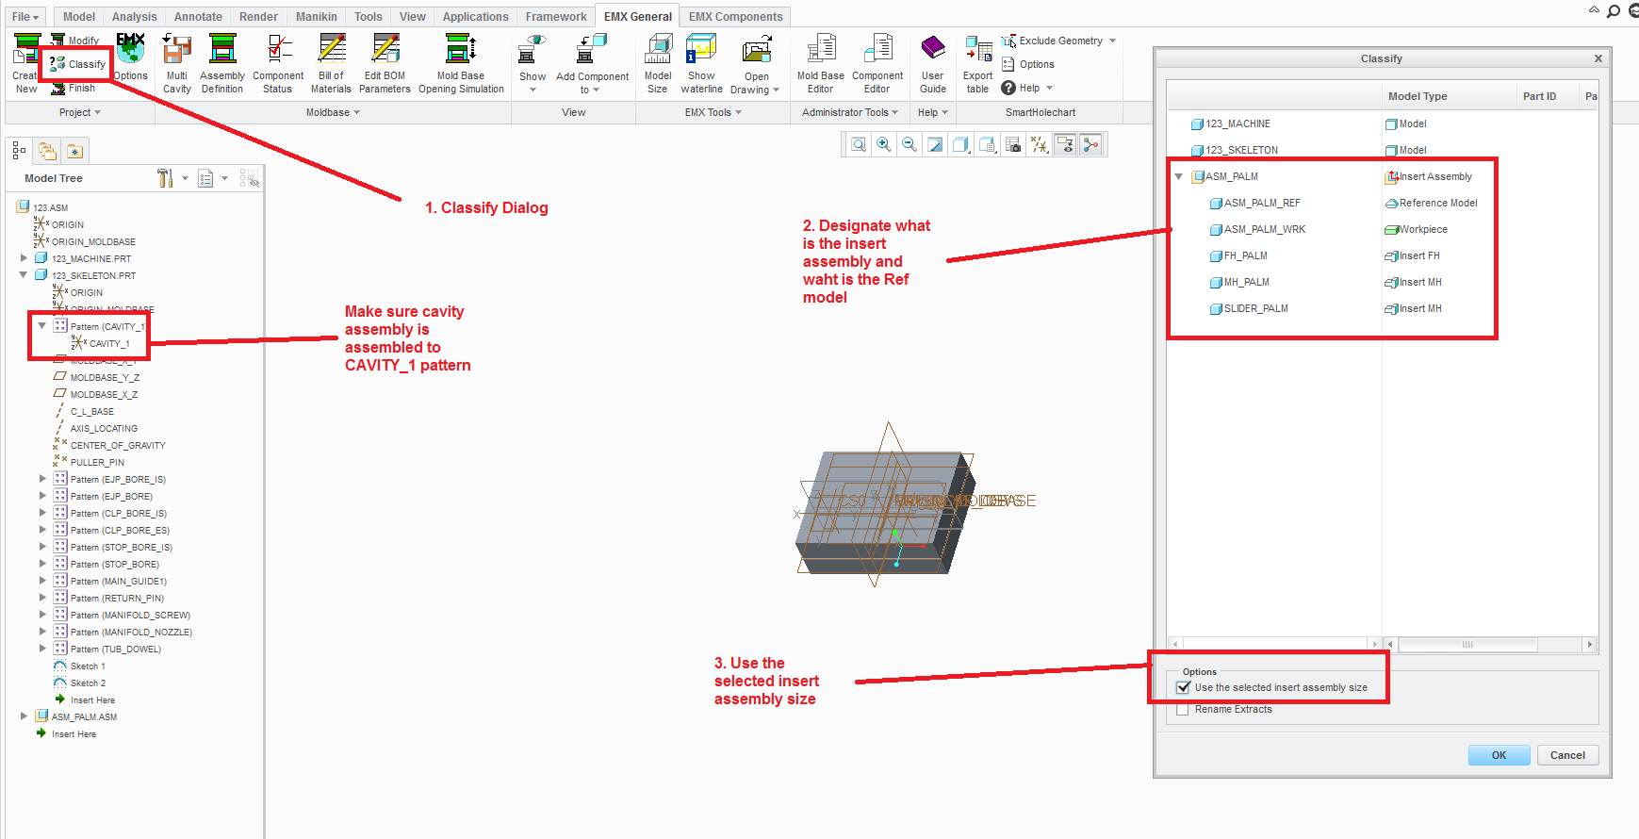The height and width of the screenshot is (839, 1639).
Task: Open the EMX Tools group dropdown
Action: tap(713, 112)
